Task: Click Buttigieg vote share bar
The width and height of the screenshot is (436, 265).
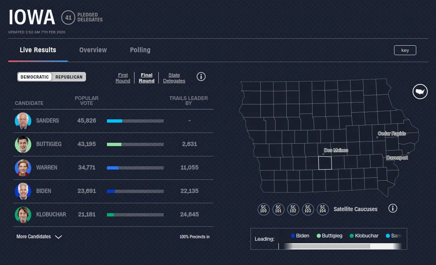Action: [135, 144]
